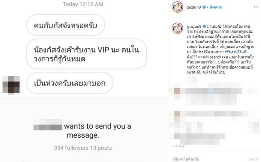Click the 354 followers 13 posts text
Image resolution: width=261 pixels, height=162 pixels.
83,148
